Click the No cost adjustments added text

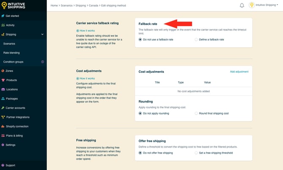point(193,91)
